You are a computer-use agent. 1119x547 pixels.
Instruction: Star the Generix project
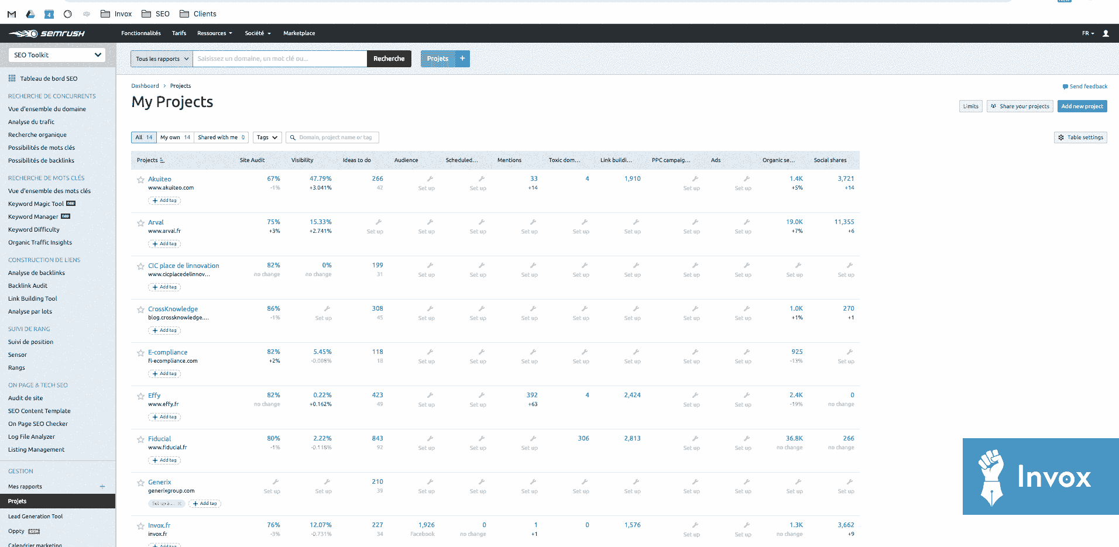140,483
